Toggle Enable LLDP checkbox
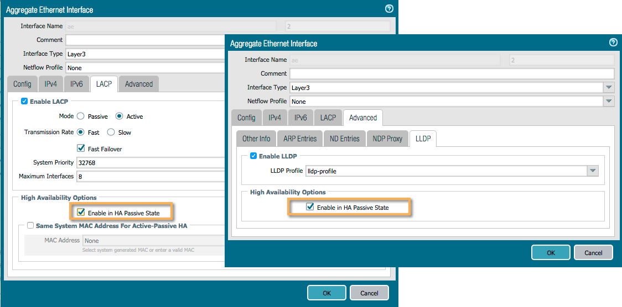622x307 pixels. (253, 156)
